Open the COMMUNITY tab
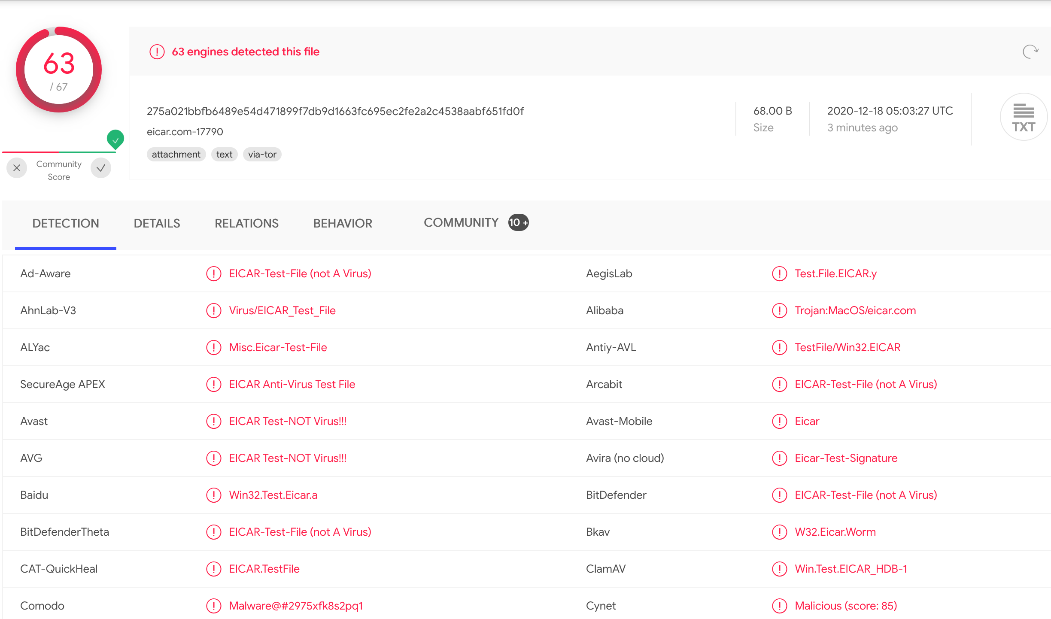1051x619 pixels. [461, 222]
